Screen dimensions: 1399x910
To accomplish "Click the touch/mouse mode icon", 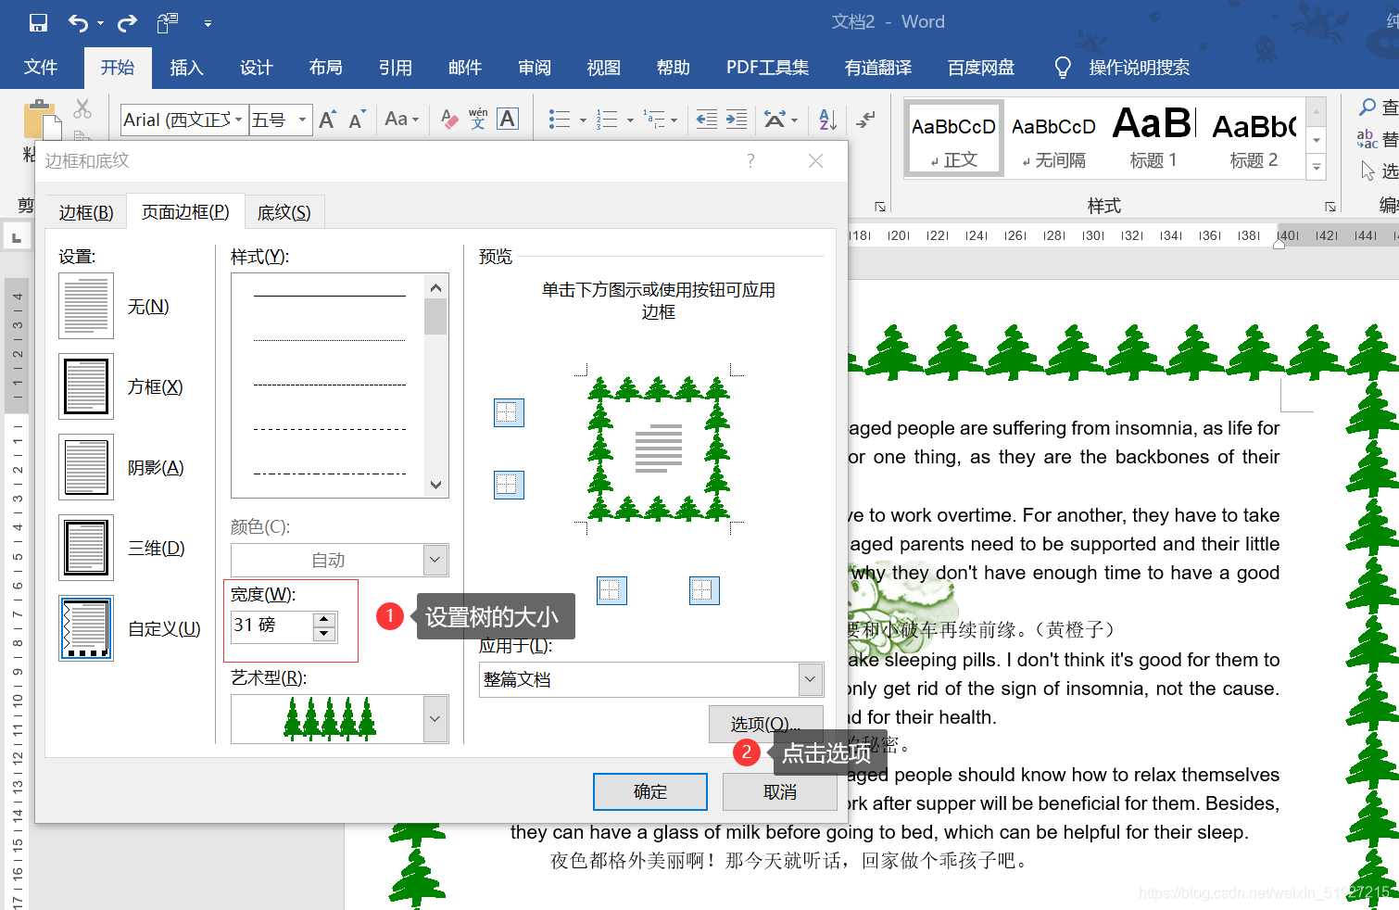I will pos(168,23).
